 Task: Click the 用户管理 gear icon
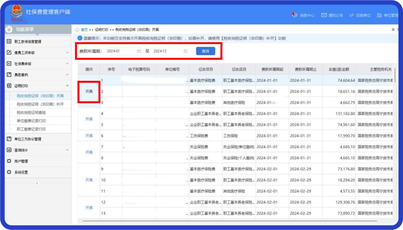coord(9,161)
